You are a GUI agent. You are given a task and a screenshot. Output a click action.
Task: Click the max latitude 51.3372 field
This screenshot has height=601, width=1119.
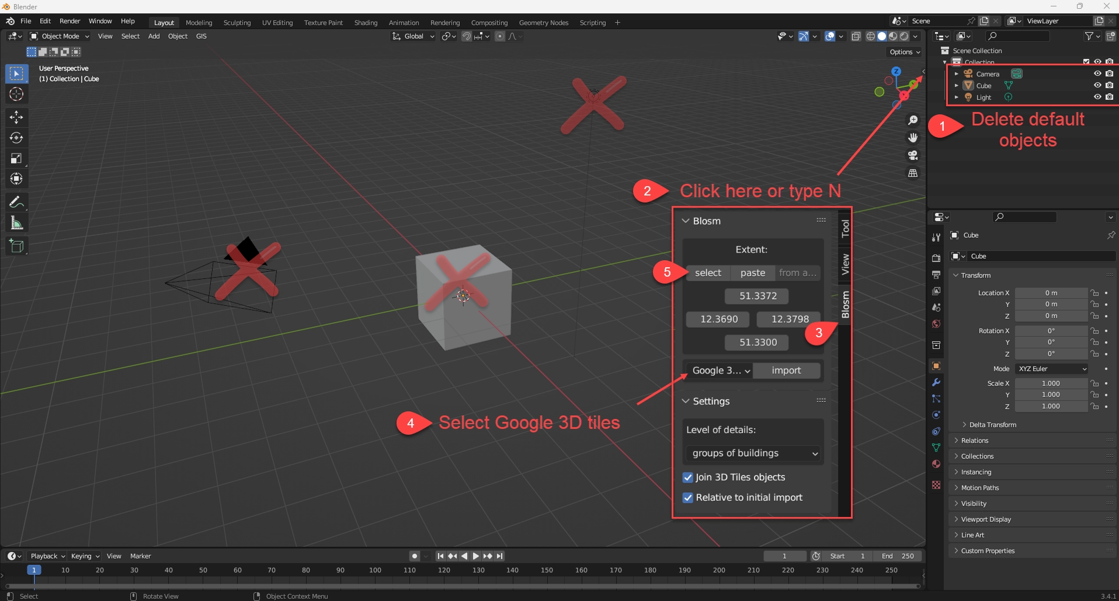(x=757, y=296)
